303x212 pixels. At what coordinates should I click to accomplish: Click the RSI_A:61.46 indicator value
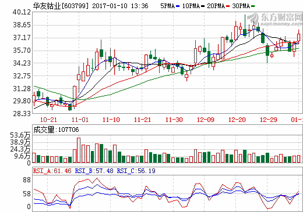(x=52, y=171)
